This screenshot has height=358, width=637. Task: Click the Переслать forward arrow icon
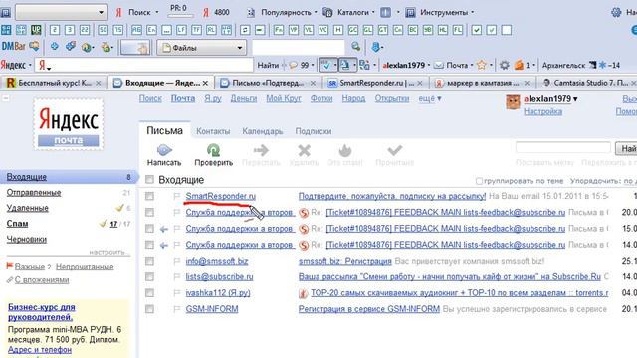pos(261,150)
